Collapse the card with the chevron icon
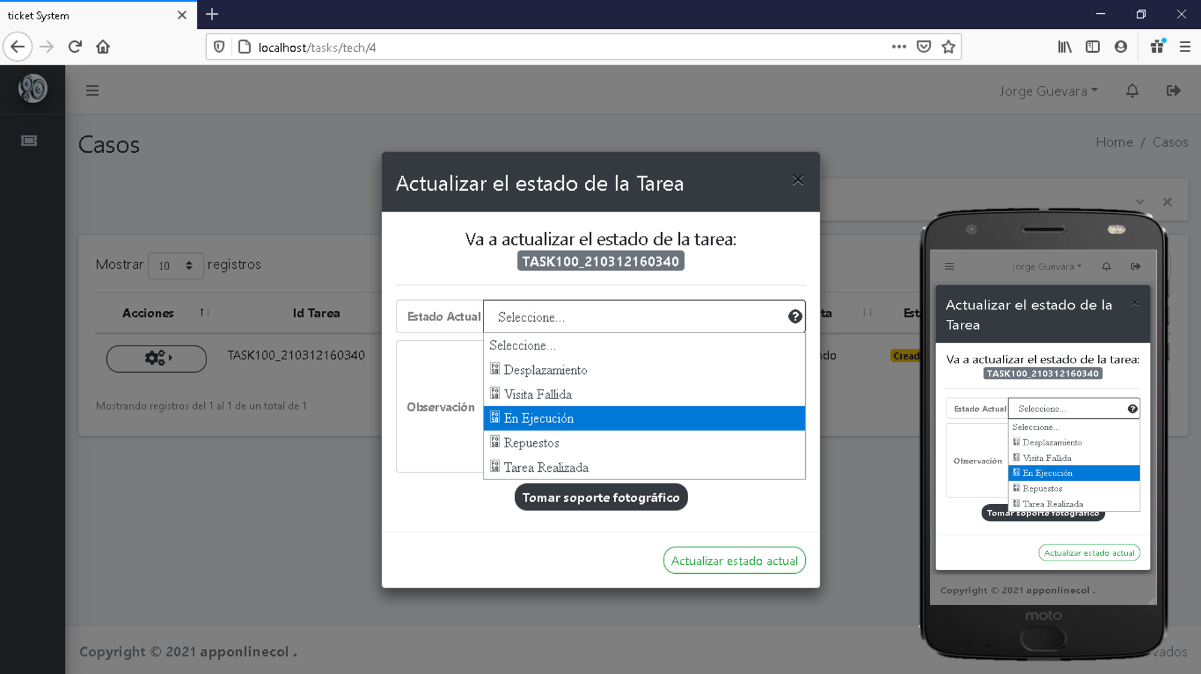The width and height of the screenshot is (1201, 674). [x=1139, y=202]
